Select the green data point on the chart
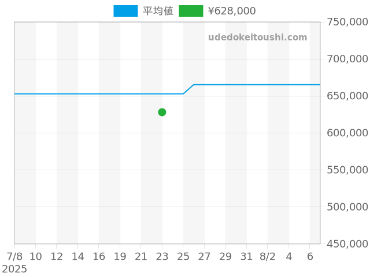The width and height of the screenshot is (370, 277). (162, 112)
